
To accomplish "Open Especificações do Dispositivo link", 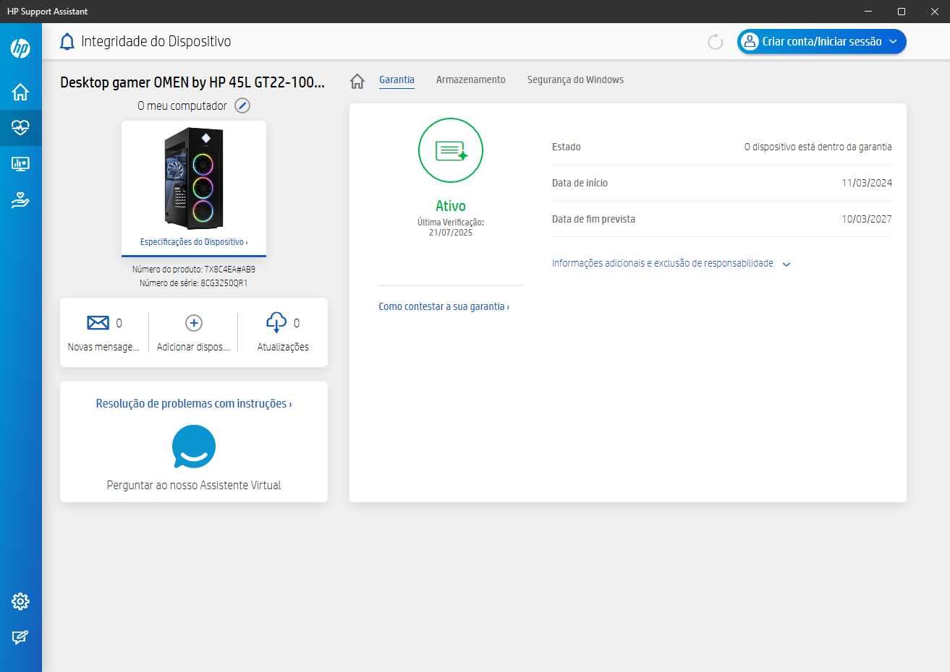I will click(194, 242).
